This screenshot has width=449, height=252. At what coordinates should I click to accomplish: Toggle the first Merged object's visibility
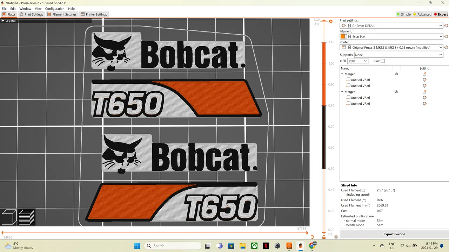tap(396, 74)
